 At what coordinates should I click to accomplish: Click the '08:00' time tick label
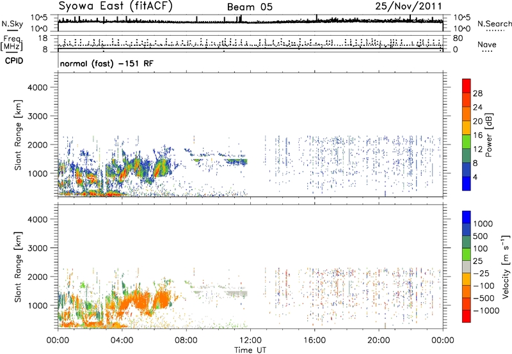tap(186, 341)
